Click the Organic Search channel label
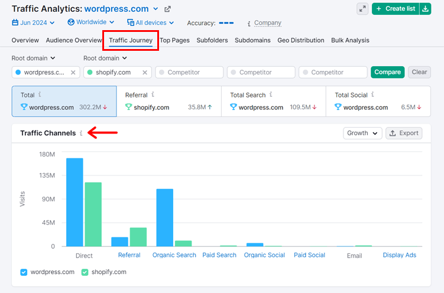 pyautogui.click(x=174, y=255)
